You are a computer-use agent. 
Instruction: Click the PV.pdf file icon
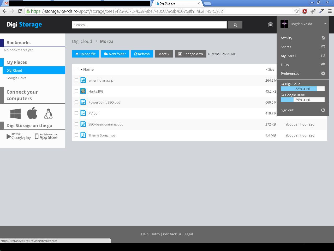coord(83,113)
